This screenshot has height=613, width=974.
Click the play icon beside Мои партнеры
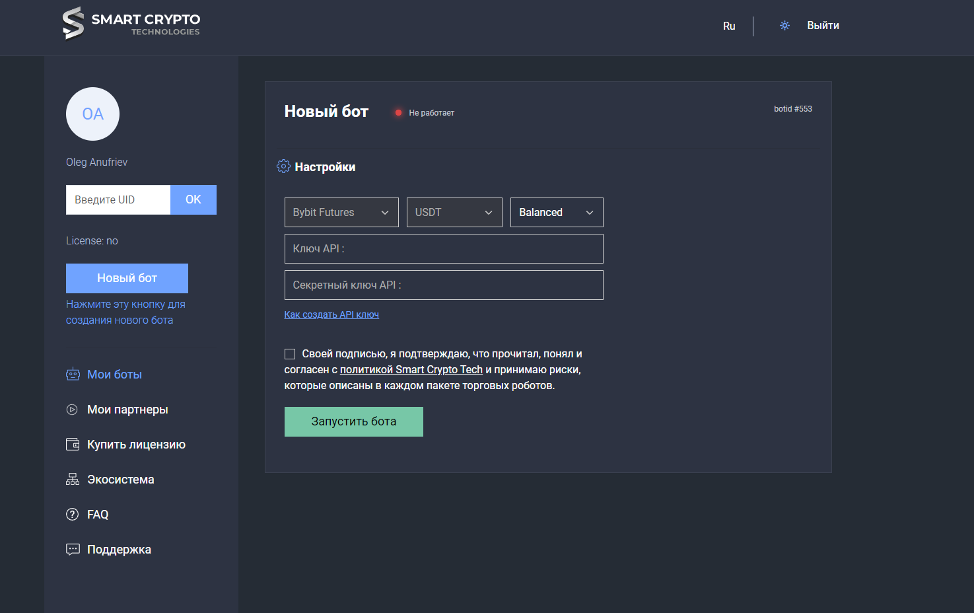pos(72,410)
